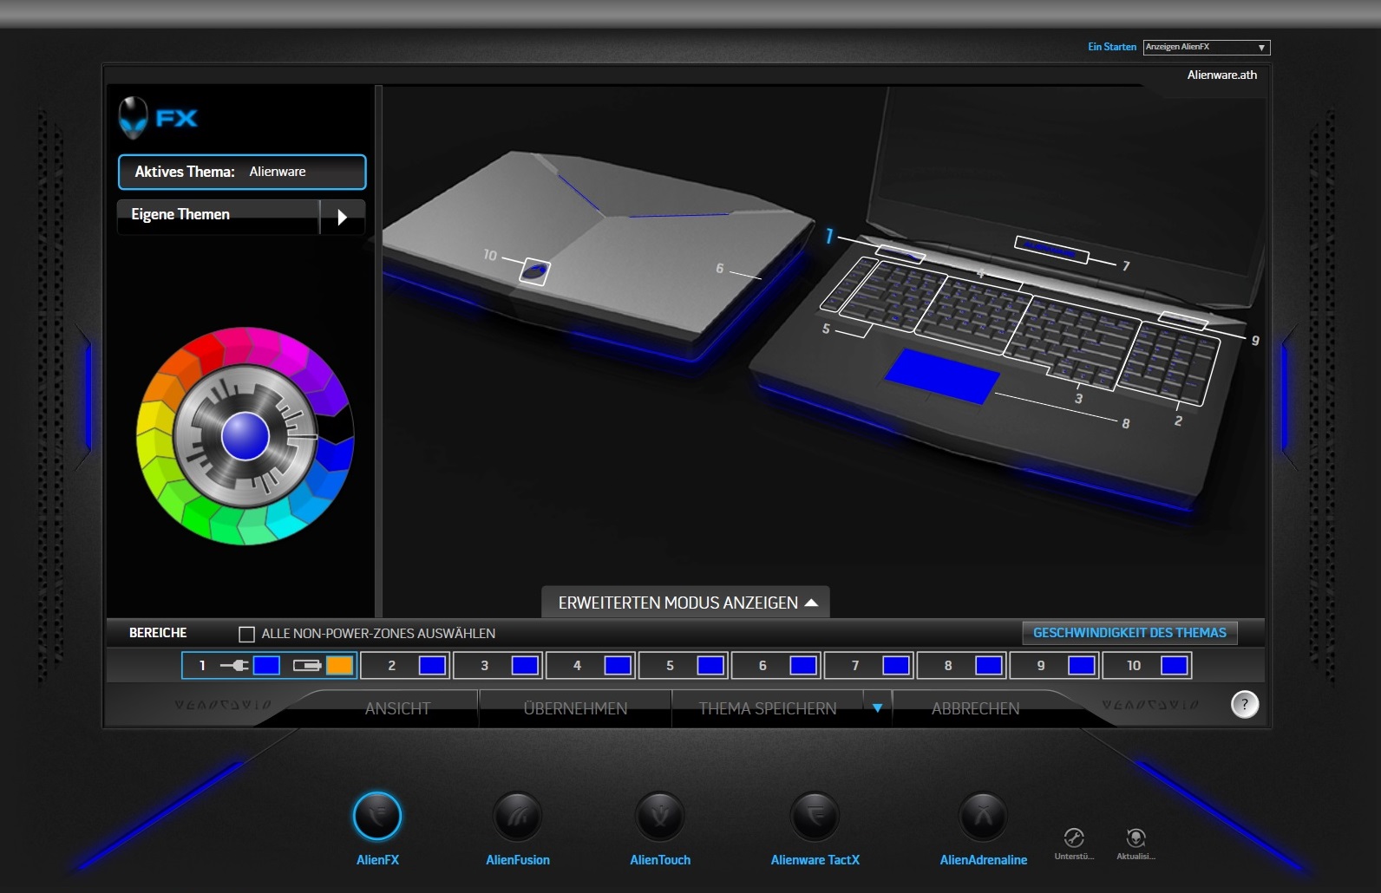Click the Ansicht tab

point(397,708)
